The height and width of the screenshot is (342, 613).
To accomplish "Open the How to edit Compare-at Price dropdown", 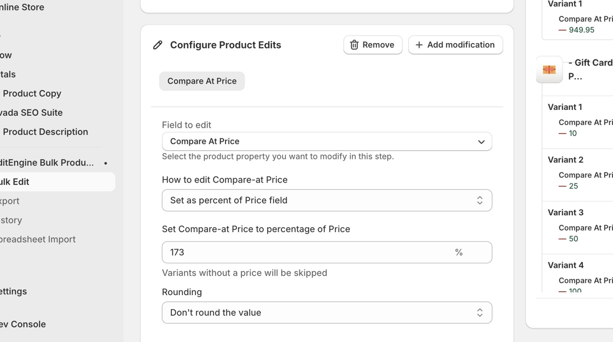I will pyautogui.click(x=327, y=201).
